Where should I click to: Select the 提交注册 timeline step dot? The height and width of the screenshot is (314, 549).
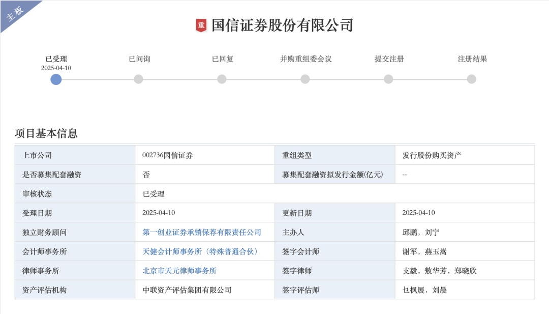pyautogui.click(x=388, y=79)
